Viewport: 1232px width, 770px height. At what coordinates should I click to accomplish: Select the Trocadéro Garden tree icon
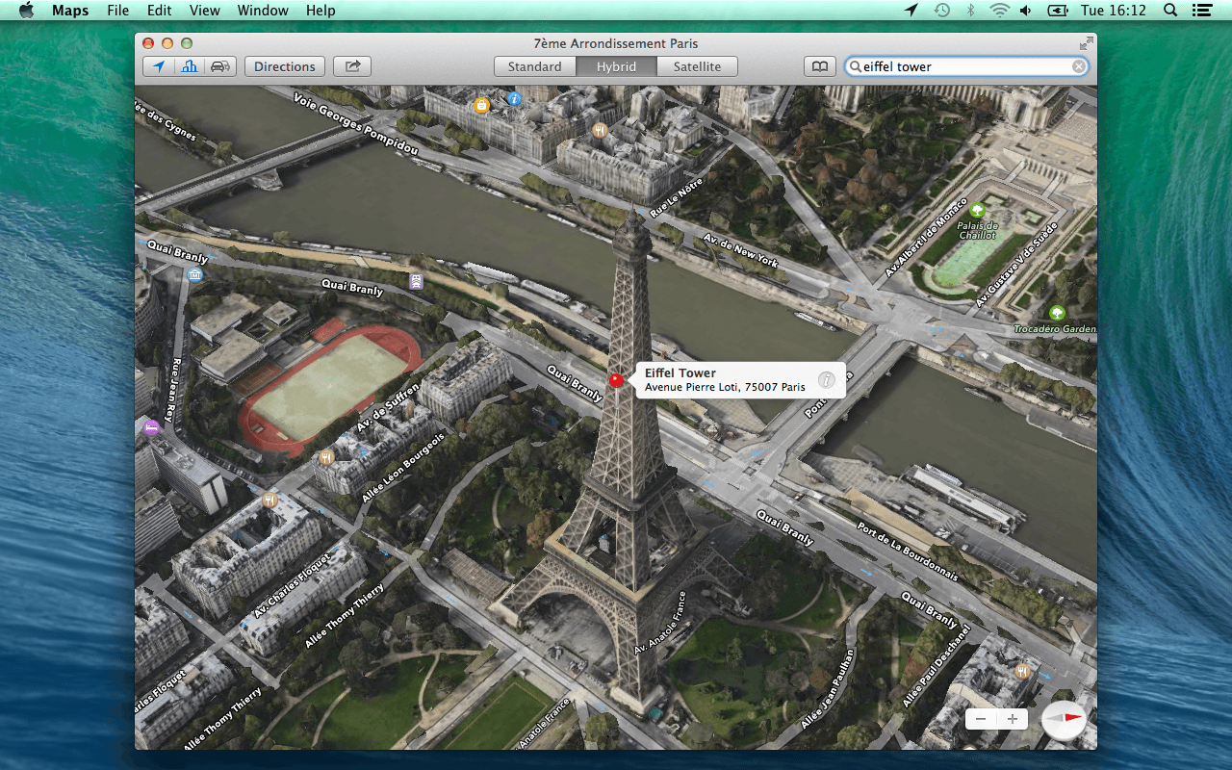pyautogui.click(x=1057, y=313)
